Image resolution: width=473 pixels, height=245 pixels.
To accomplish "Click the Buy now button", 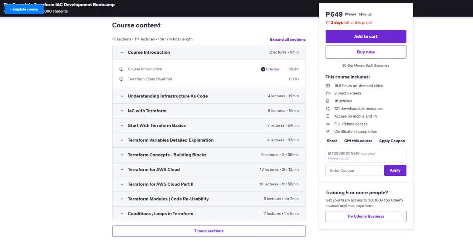I will (366, 52).
